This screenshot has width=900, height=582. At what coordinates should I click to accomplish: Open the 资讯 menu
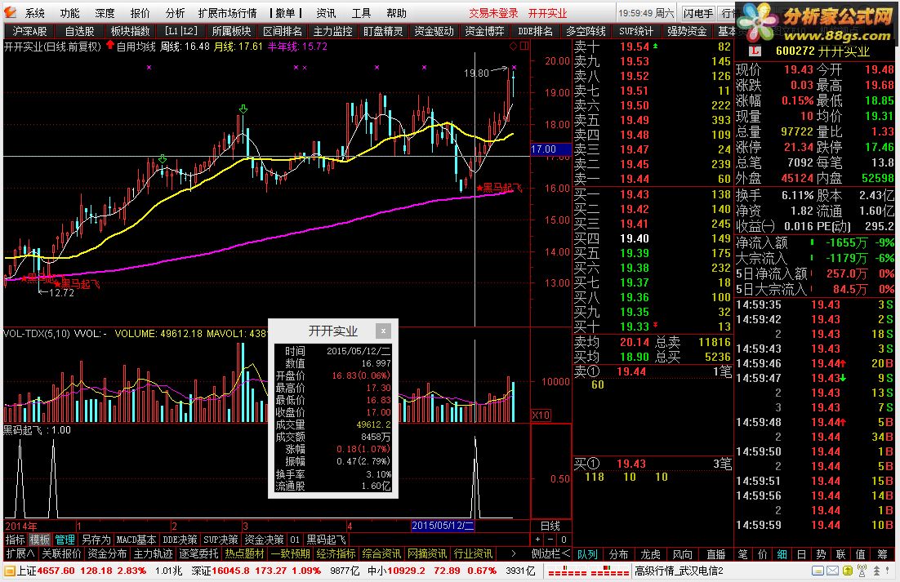tap(326, 13)
